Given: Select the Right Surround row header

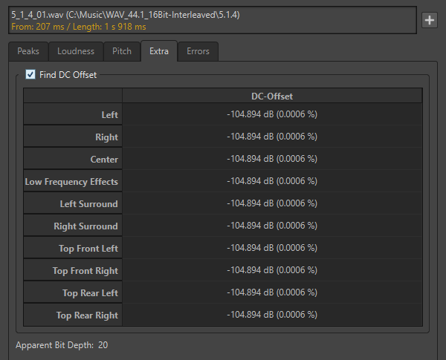Looking at the screenshot, I should click(73, 226).
